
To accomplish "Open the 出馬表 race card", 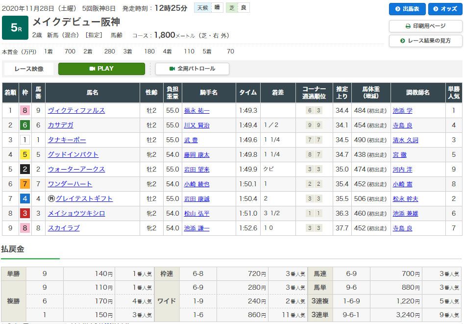I will [x=408, y=9].
